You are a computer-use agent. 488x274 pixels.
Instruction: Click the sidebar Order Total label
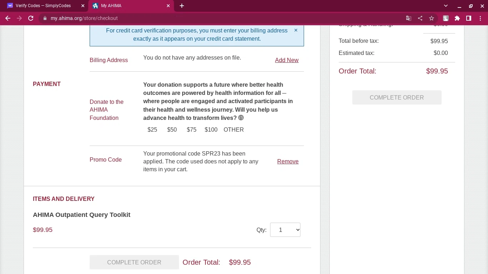point(357,71)
